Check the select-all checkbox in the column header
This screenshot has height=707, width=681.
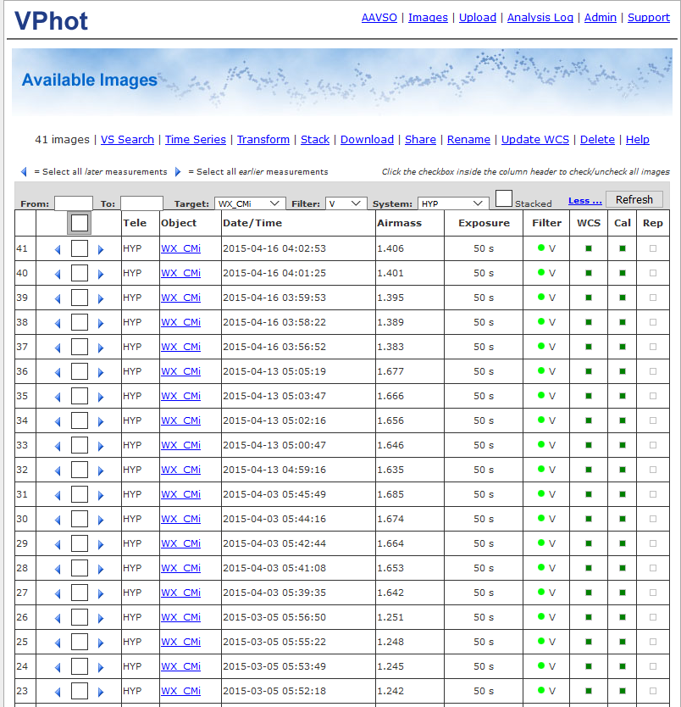[x=80, y=223]
